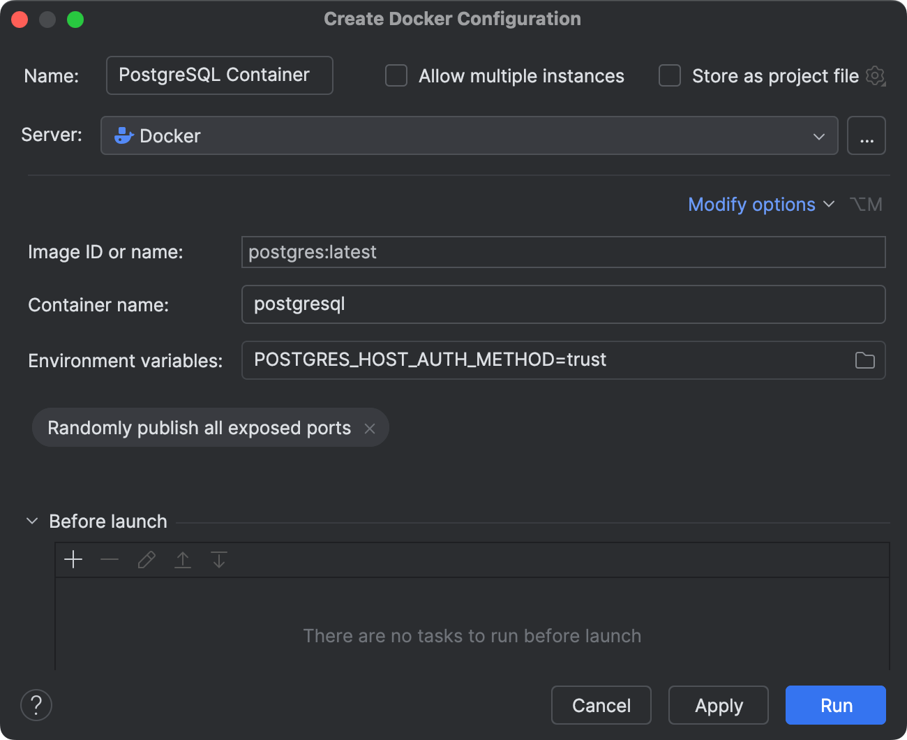The height and width of the screenshot is (740, 907).
Task: Apply the Docker configuration changes
Action: pyautogui.click(x=718, y=705)
